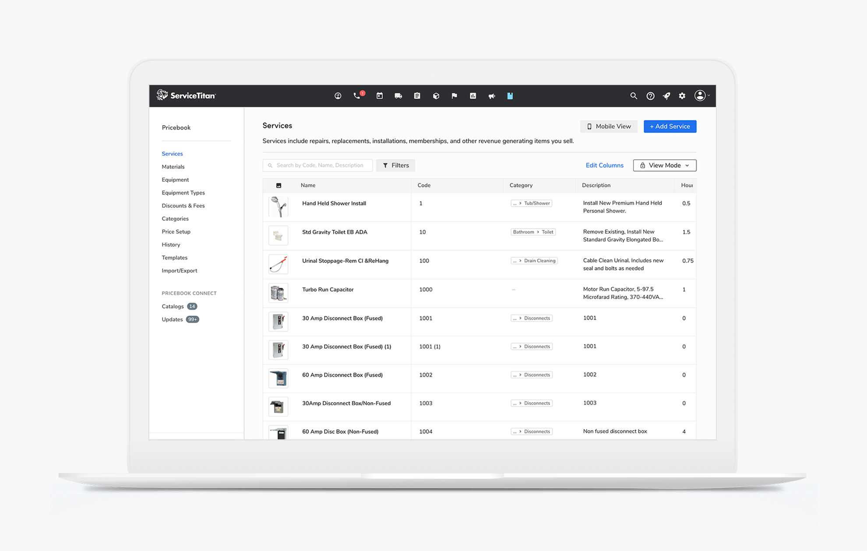Click the rocket icon in header
The height and width of the screenshot is (551, 867).
click(666, 96)
